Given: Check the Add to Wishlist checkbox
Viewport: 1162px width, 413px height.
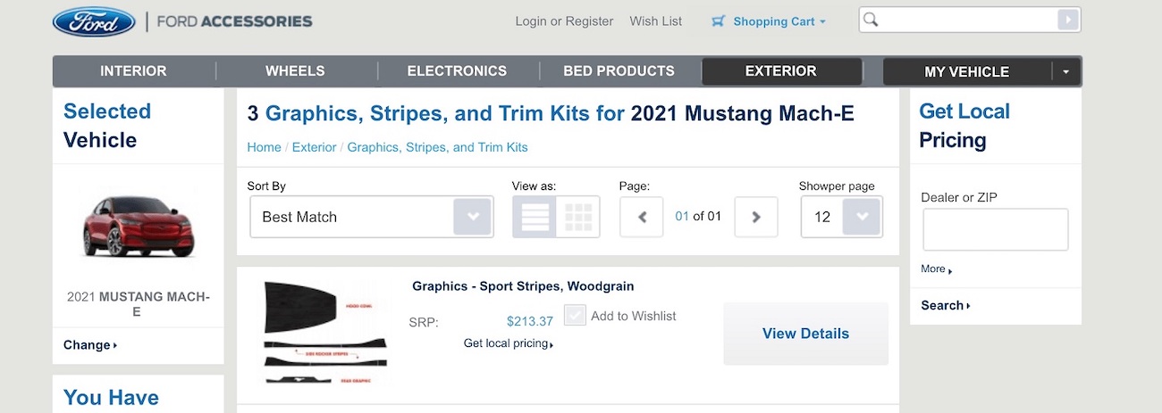Looking at the screenshot, I should [x=576, y=316].
